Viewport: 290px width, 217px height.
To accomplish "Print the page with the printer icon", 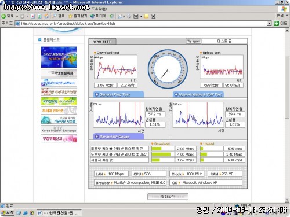I will click(129, 16).
